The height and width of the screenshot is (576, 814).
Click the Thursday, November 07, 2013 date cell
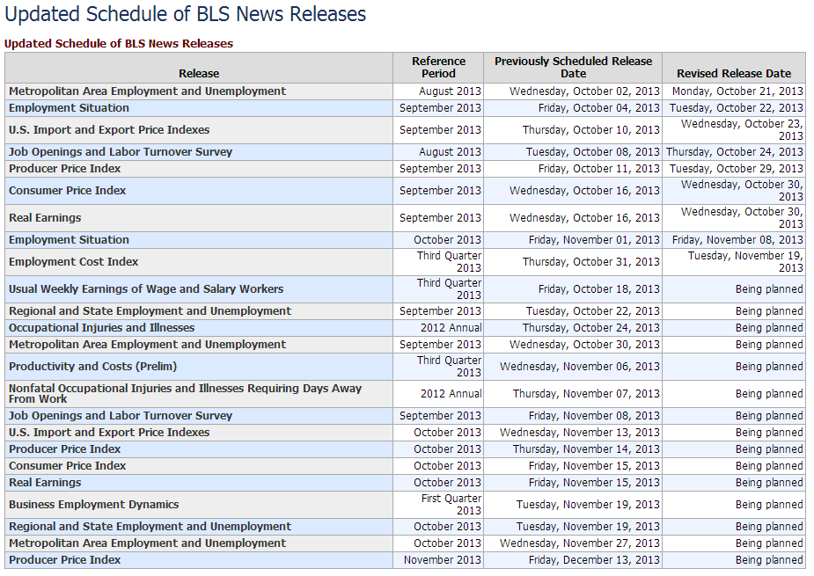pos(586,394)
